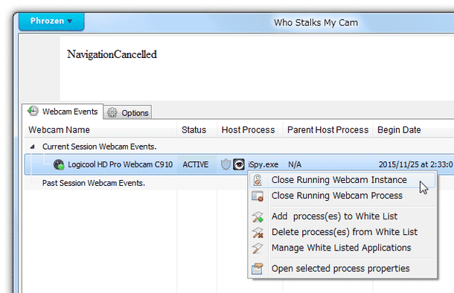Open selected process properties entry
This screenshot has height=293, width=454.
(342, 268)
